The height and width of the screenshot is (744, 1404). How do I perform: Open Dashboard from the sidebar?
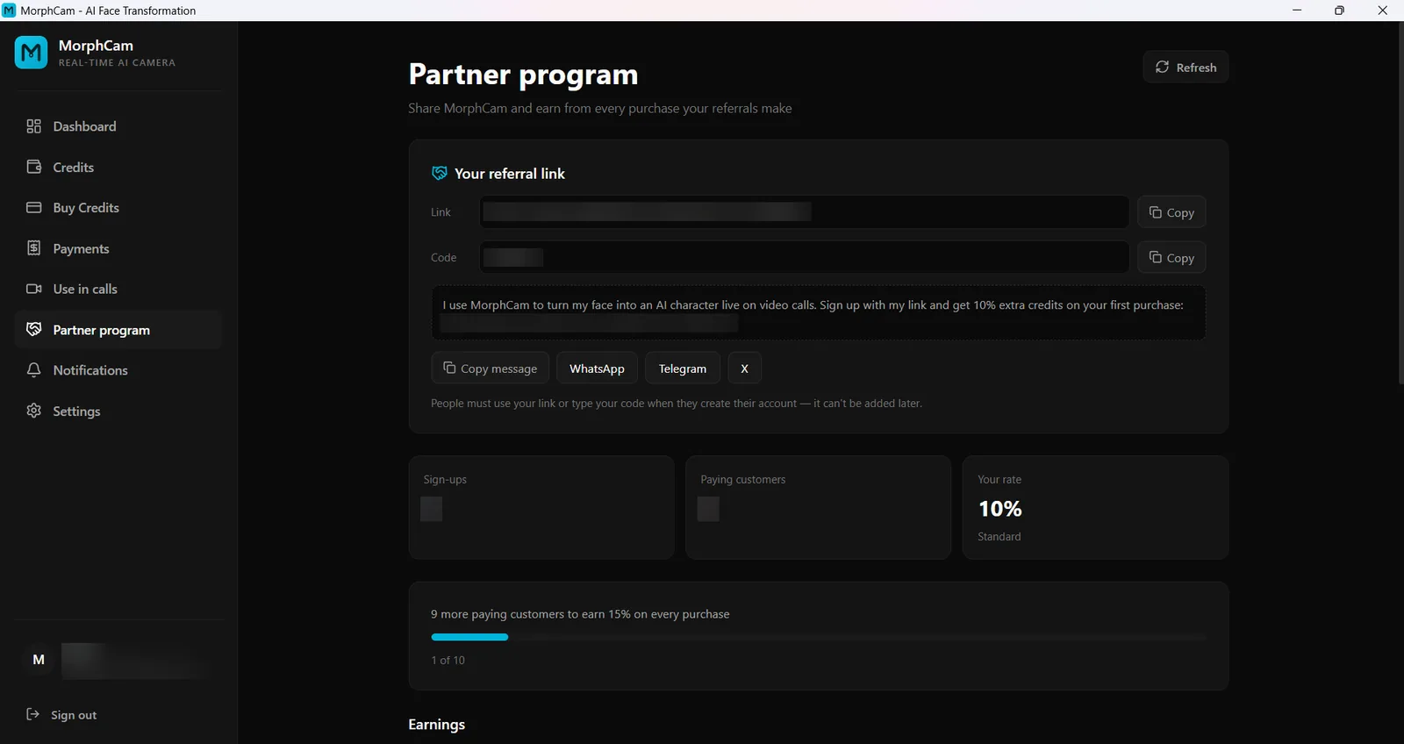click(x=118, y=126)
